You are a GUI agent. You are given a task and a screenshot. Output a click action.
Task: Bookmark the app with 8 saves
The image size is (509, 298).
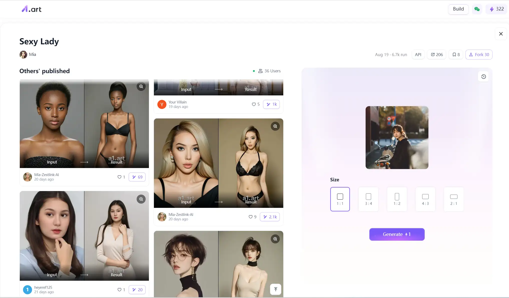coord(456,55)
